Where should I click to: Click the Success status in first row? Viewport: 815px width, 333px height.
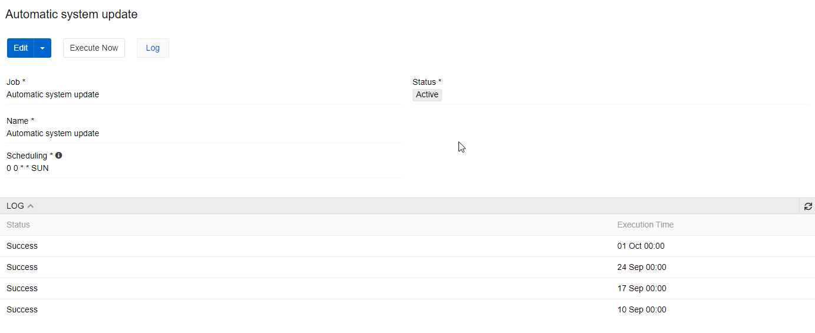[x=22, y=246]
